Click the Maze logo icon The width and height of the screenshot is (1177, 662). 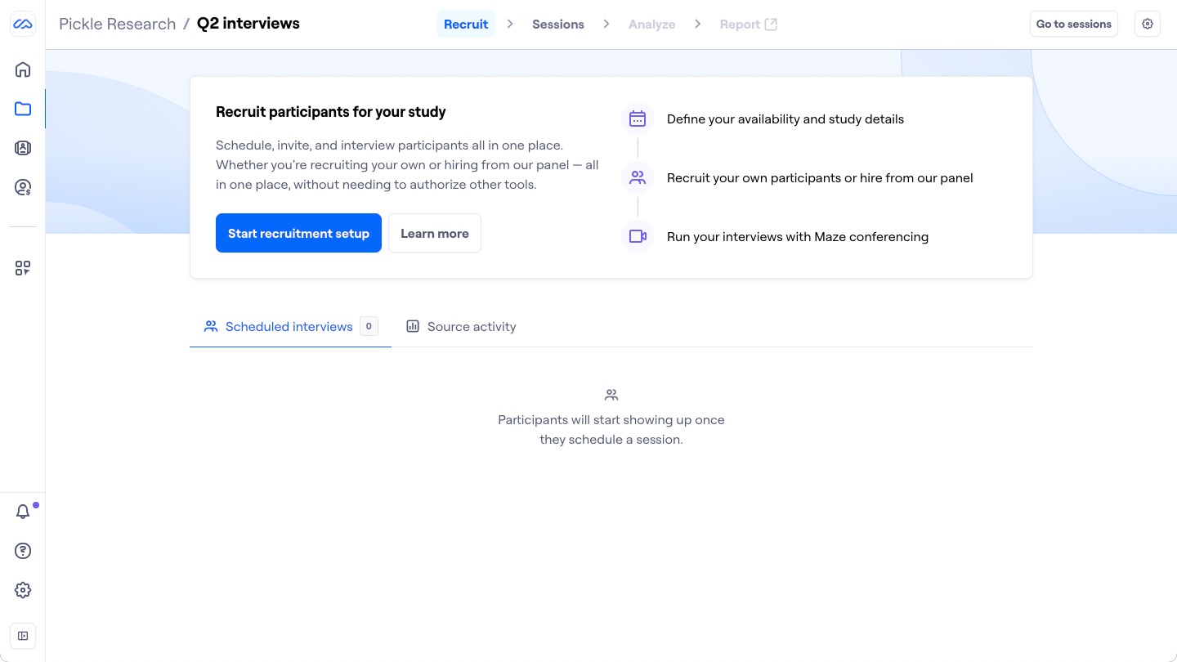click(23, 25)
